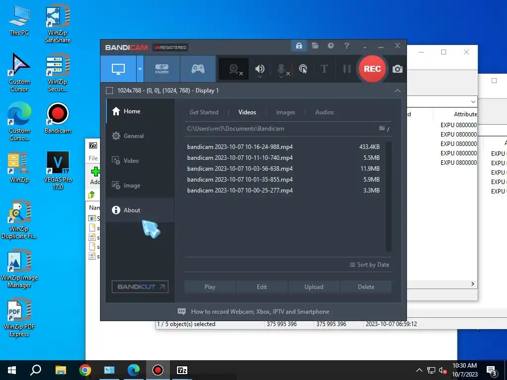This screenshot has height=380, width=507.
Task: Open How to record Webcam, Xbox link
Action: pyautogui.click(x=254, y=312)
